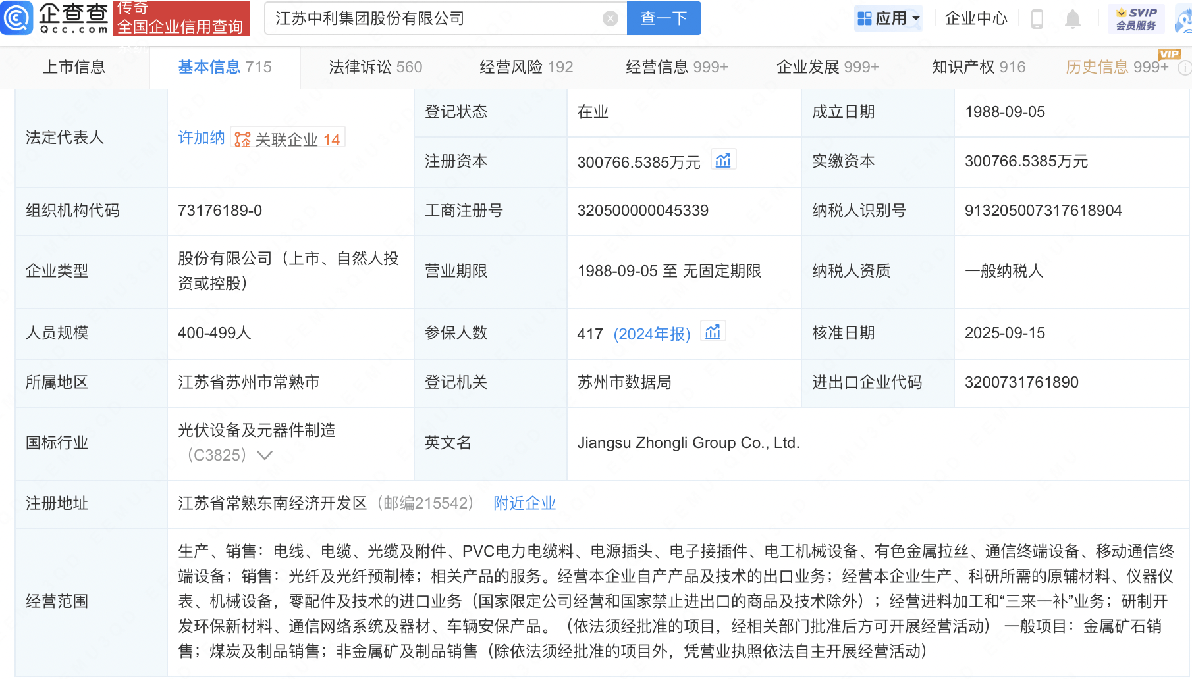Select region 江苏省苏州市常熟市

pyautogui.click(x=249, y=382)
